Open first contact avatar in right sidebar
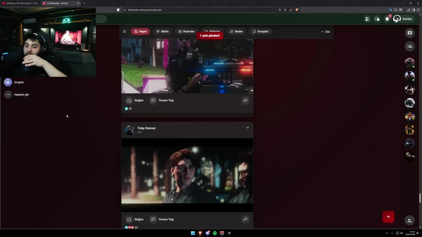This screenshot has height=237, width=422. click(410, 63)
